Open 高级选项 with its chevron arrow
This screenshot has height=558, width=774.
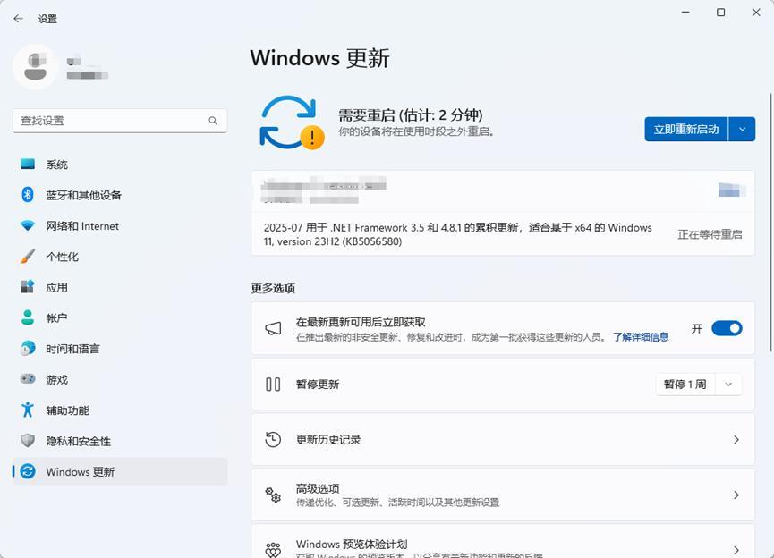[736, 495]
